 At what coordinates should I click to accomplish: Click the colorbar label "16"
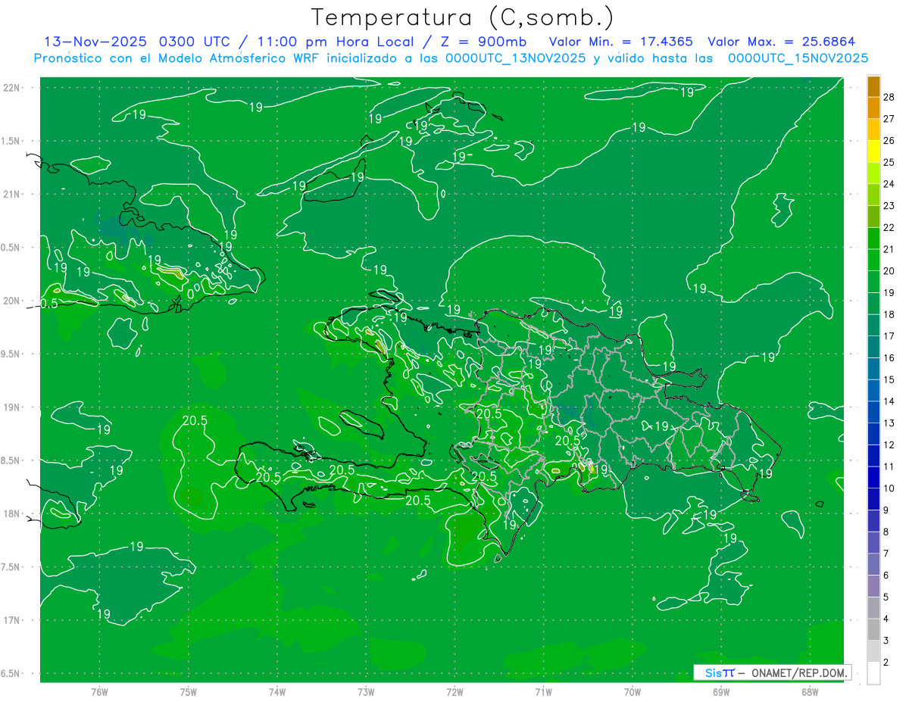(889, 357)
